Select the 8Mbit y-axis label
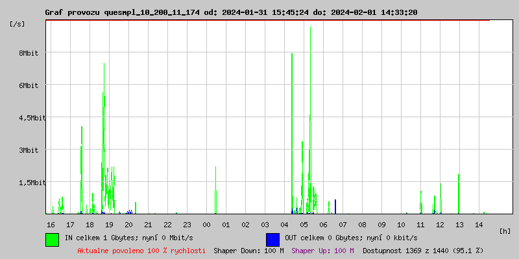This screenshot has height=259, width=519. tap(29, 53)
